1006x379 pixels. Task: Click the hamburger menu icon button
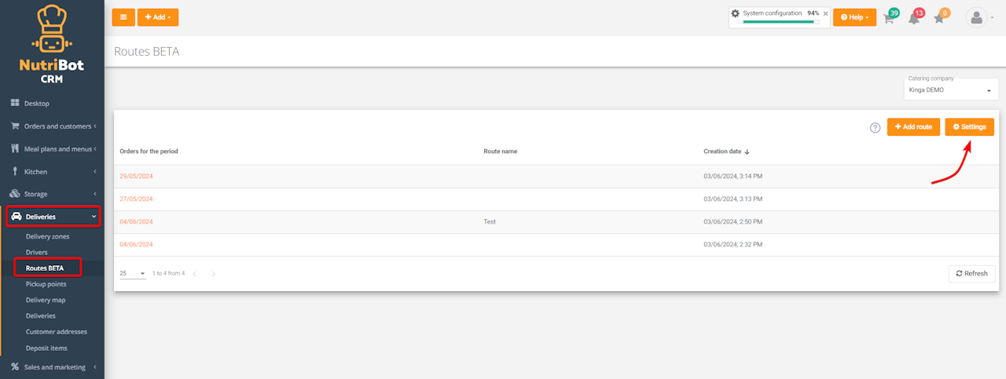tap(123, 16)
